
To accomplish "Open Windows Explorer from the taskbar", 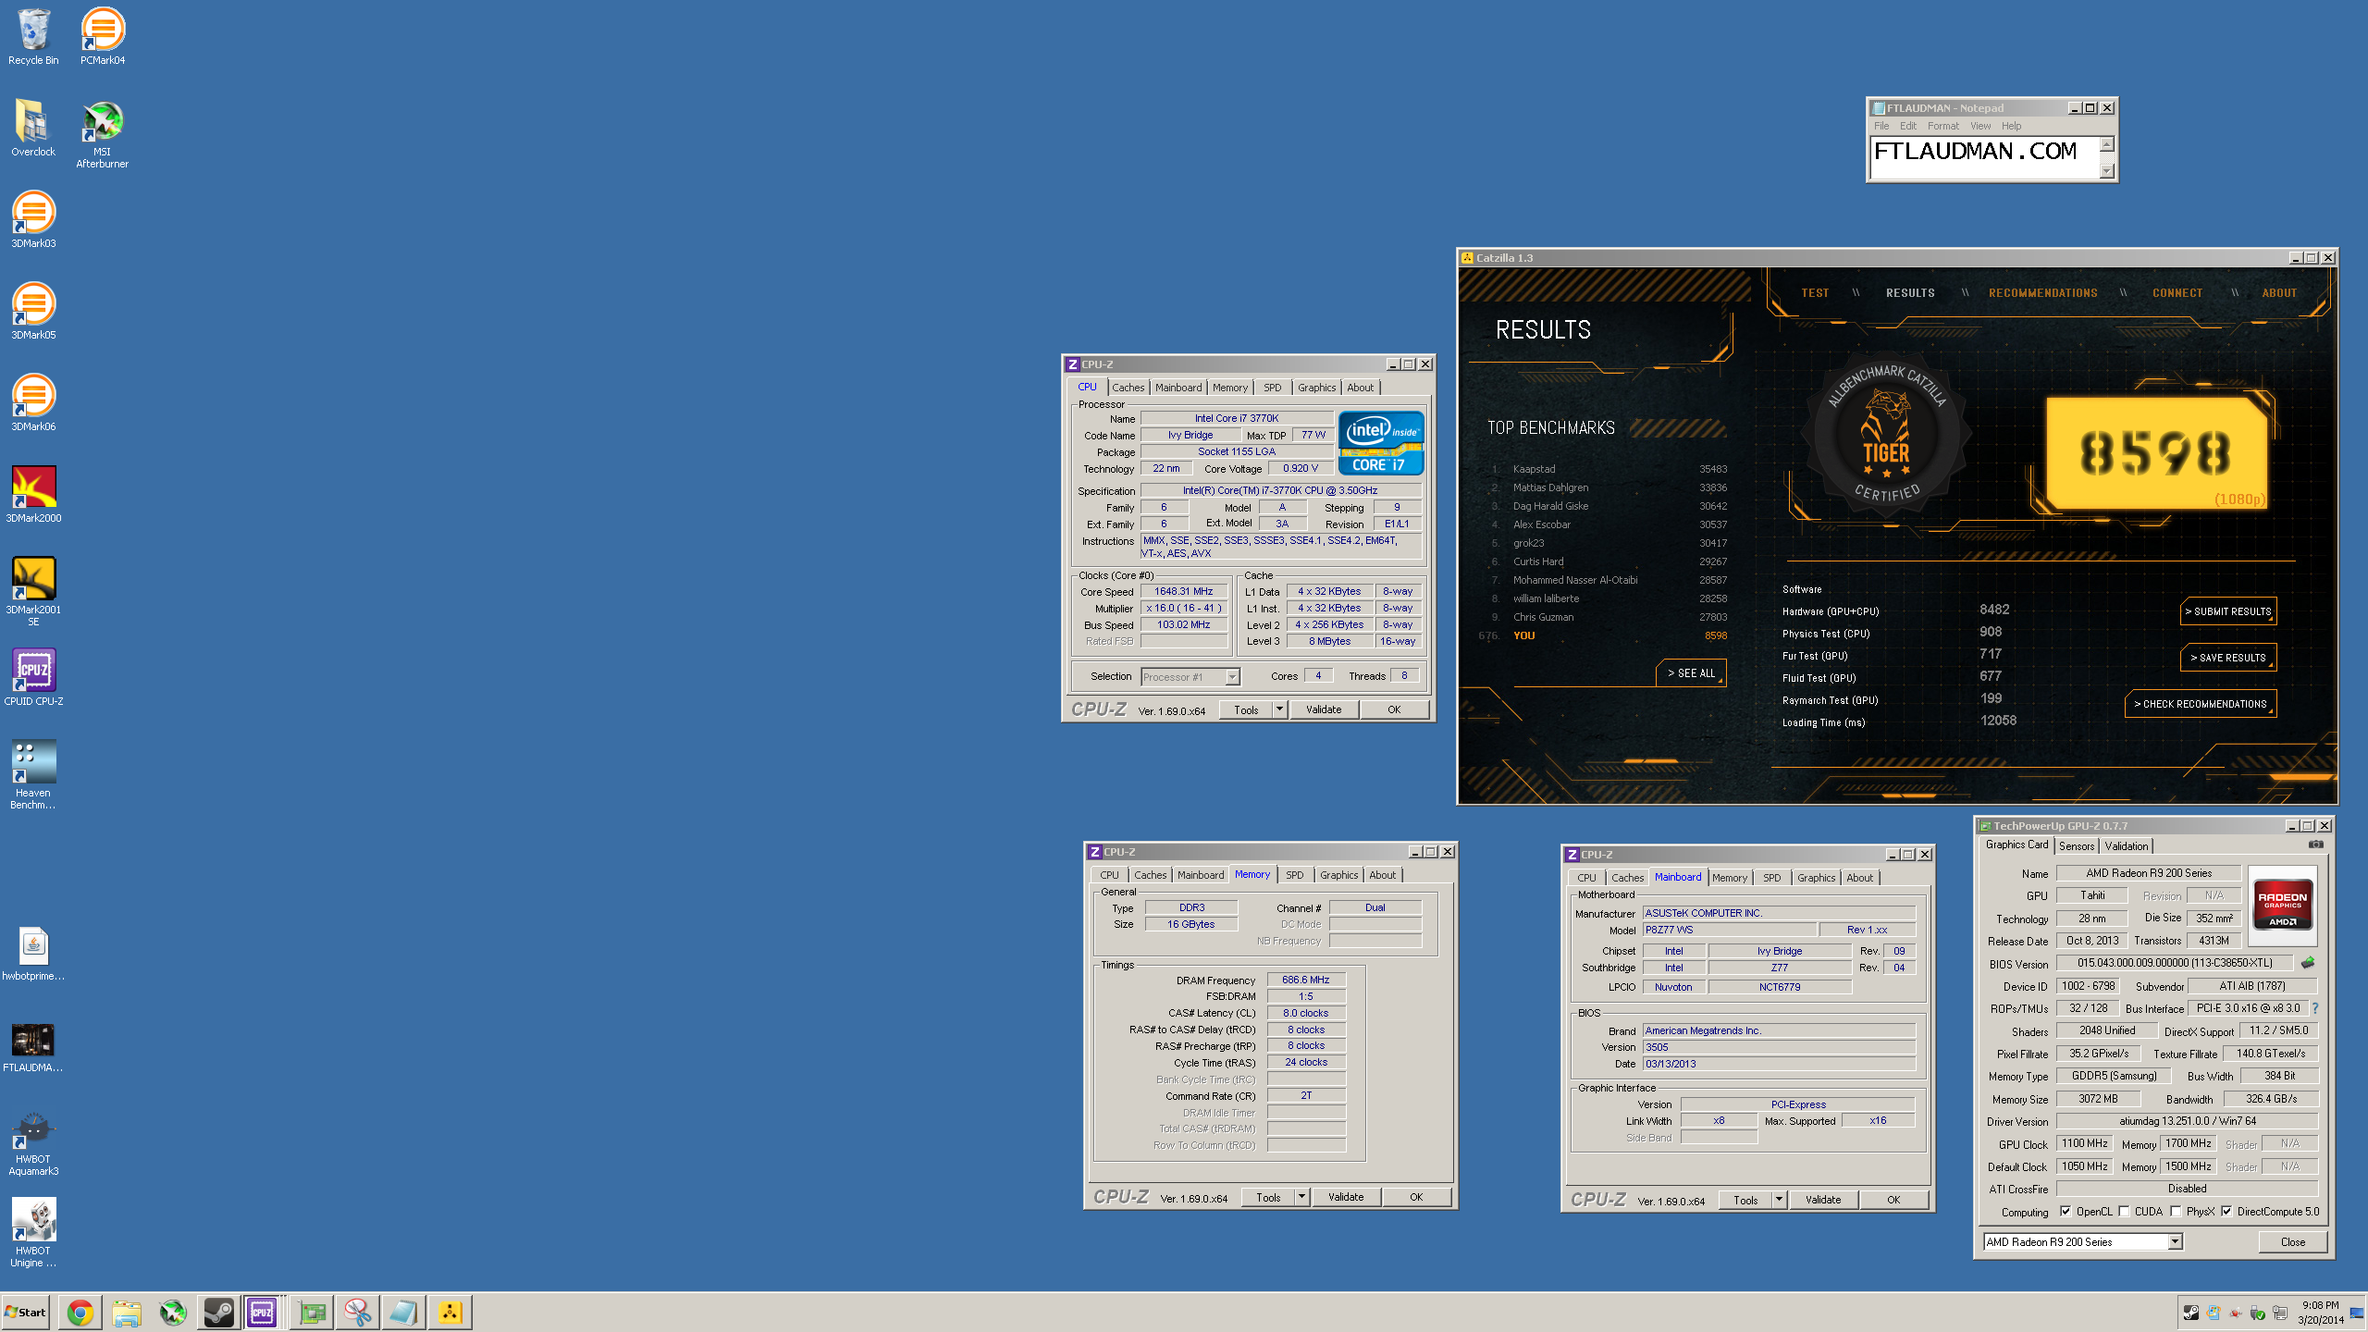I will tap(127, 1313).
